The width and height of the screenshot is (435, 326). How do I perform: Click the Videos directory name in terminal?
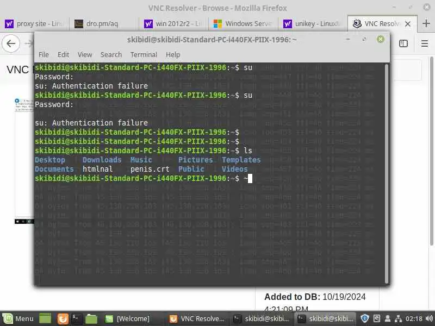coord(234,169)
